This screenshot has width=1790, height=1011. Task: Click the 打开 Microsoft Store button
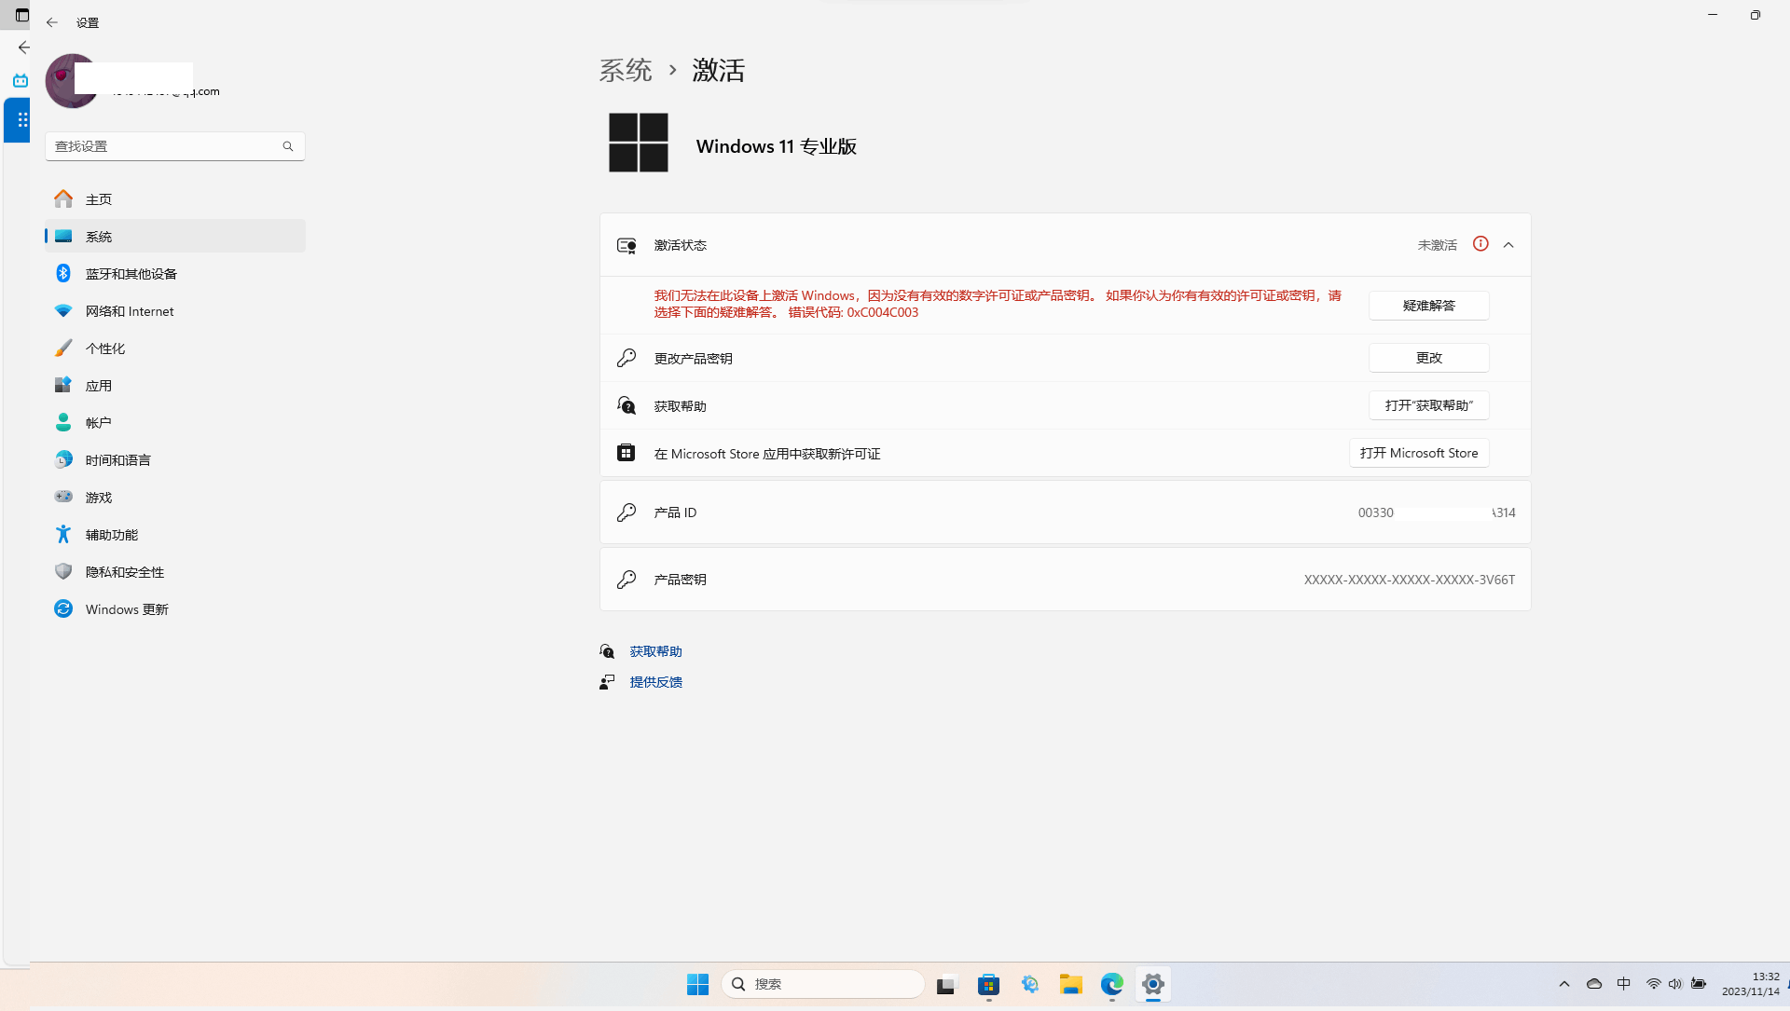point(1418,453)
